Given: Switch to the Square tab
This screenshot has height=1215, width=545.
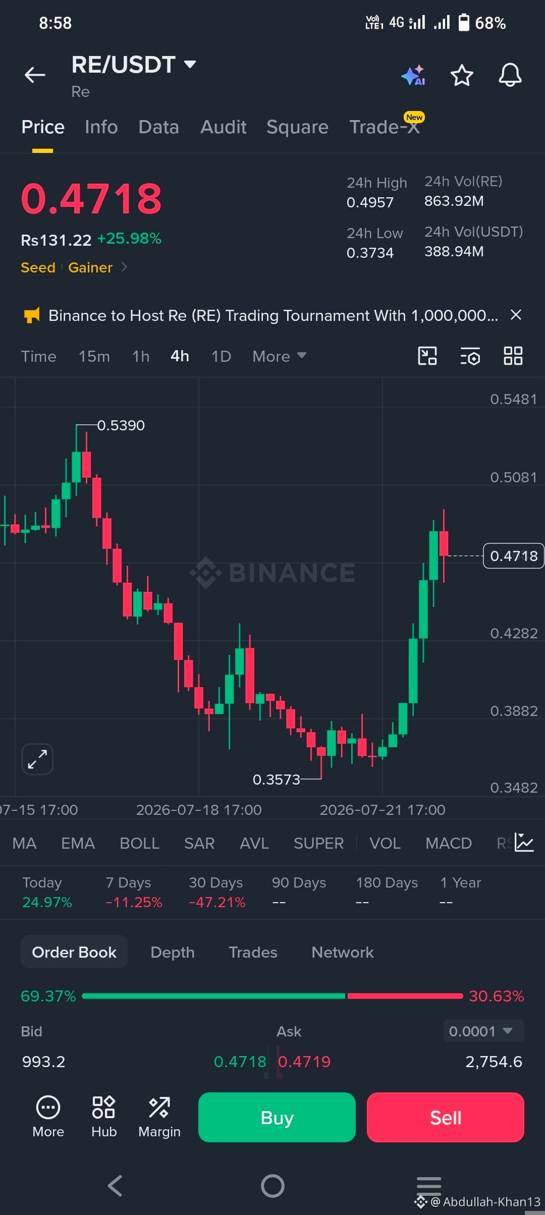Looking at the screenshot, I should [297, 127].
